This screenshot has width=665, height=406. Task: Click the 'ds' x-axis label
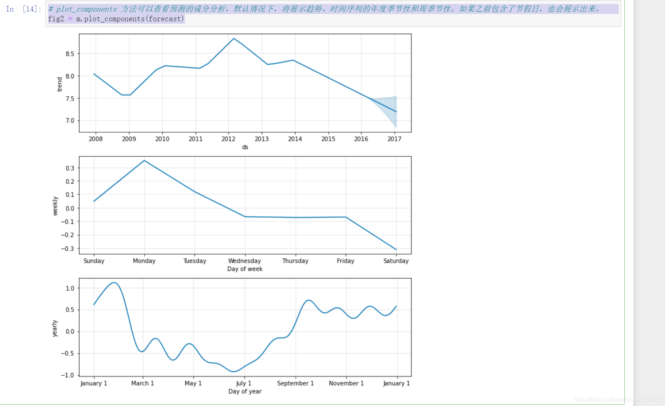coord(245,147)
